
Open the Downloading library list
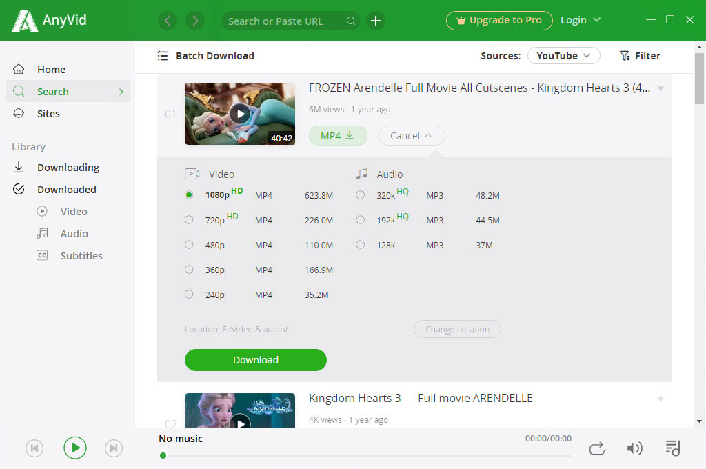tap(68, 167)
